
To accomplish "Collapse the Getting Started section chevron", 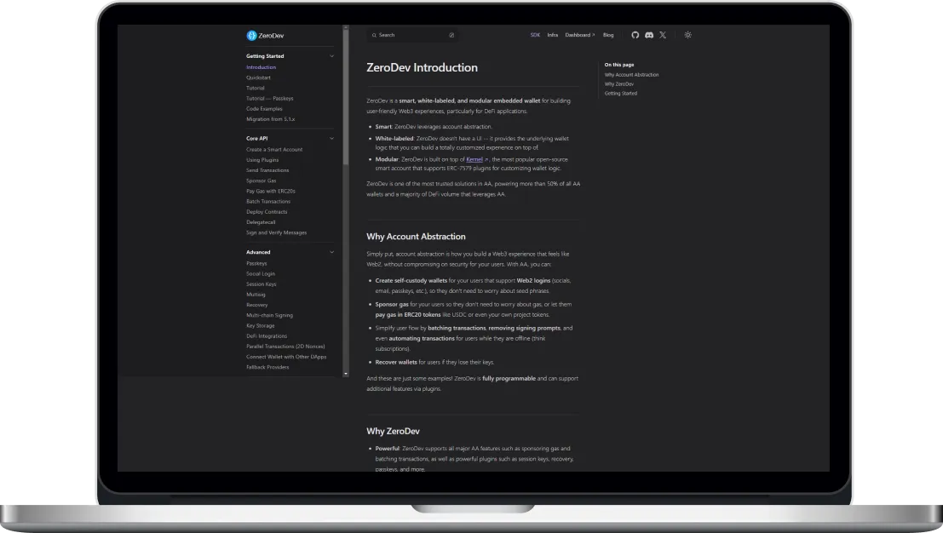I will coord(331,56).
